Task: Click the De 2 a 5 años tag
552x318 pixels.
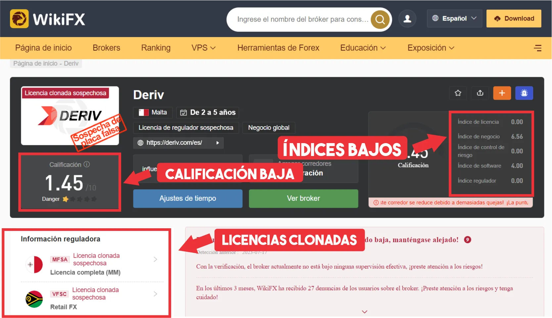Action: coord(208,113)
